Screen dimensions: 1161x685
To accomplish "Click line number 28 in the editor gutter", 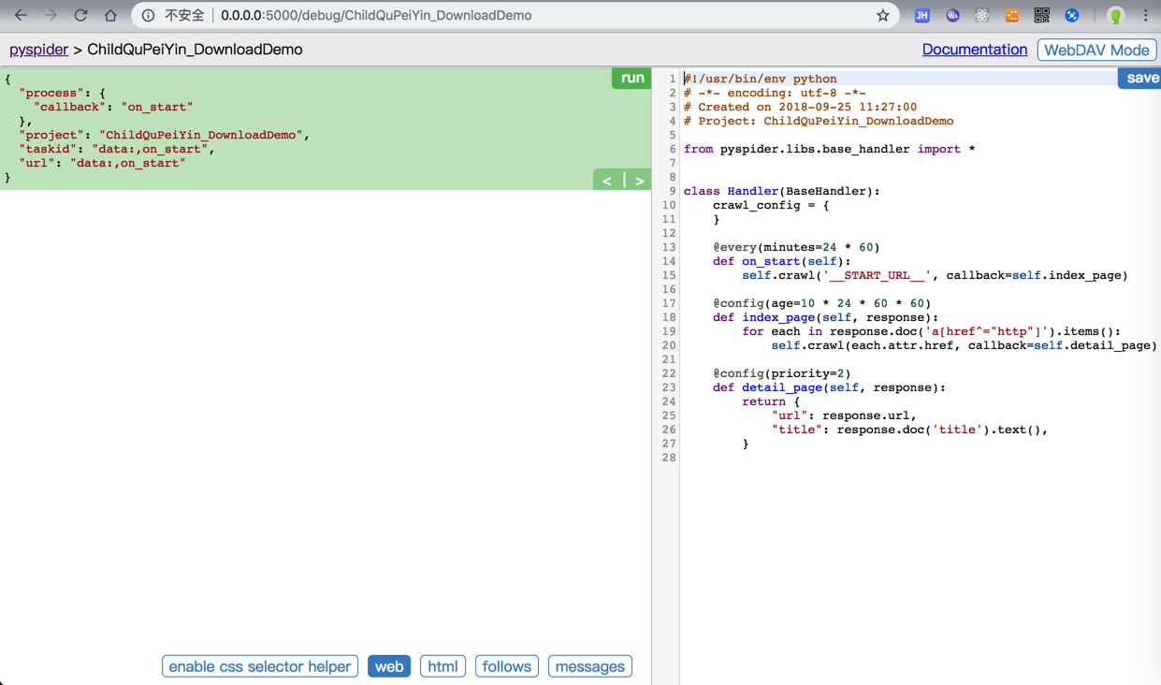I will (668, 458).
